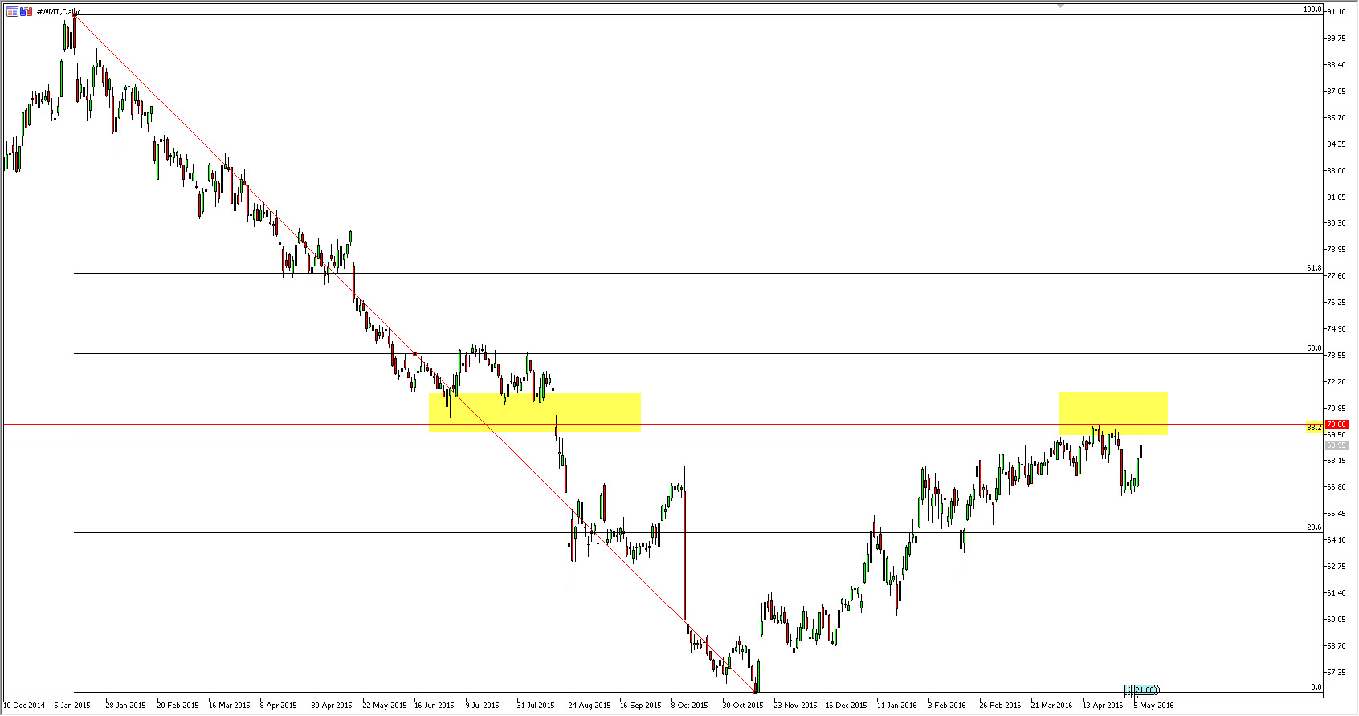Select the Fibonacci 38.2 level label
Viewport: 1359px width, 716px height.
point(1314,428)
